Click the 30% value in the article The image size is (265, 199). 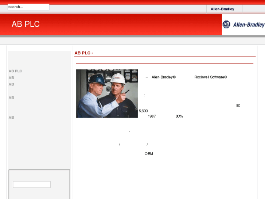179,116
